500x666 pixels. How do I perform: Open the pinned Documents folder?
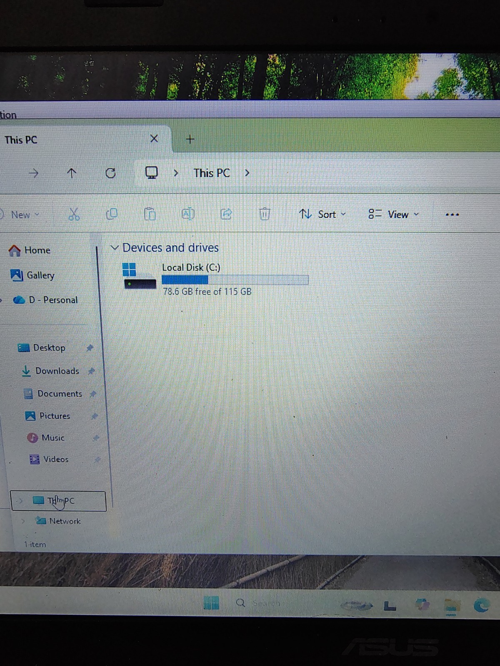coord(53,393)
